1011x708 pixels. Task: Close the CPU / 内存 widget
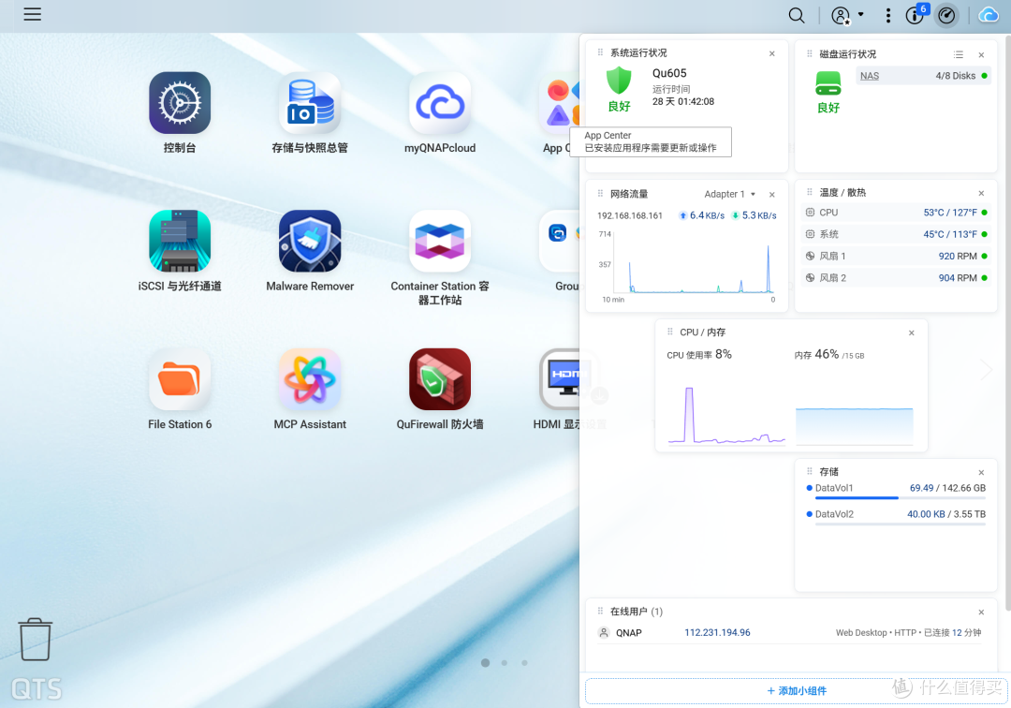912,332
